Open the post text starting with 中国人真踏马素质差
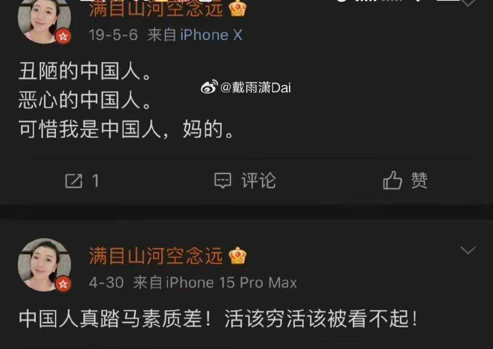This screenshot has height=349, width=493. (218, 319)
